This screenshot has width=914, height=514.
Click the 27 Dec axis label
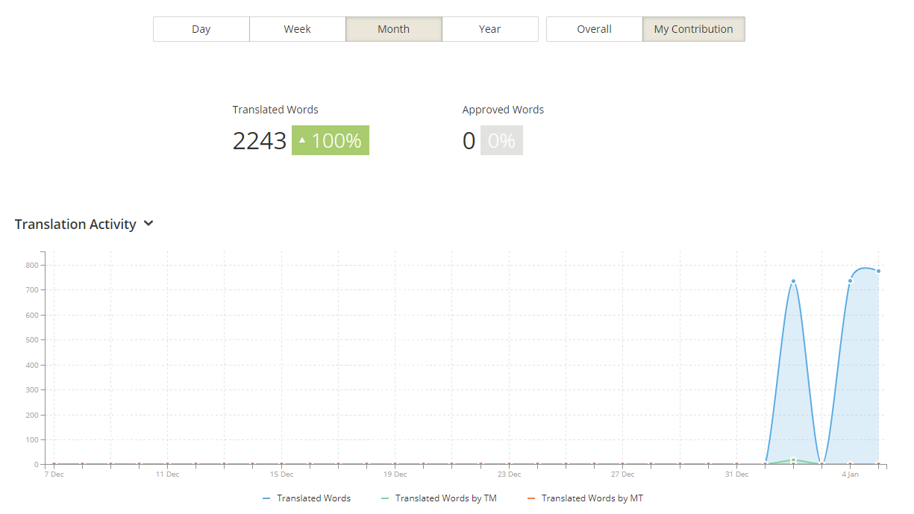tap(623, 474)
